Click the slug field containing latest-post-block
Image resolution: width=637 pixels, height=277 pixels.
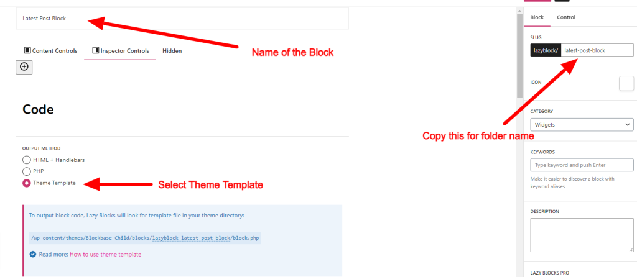pyautogui.click(x=597, y=50)
